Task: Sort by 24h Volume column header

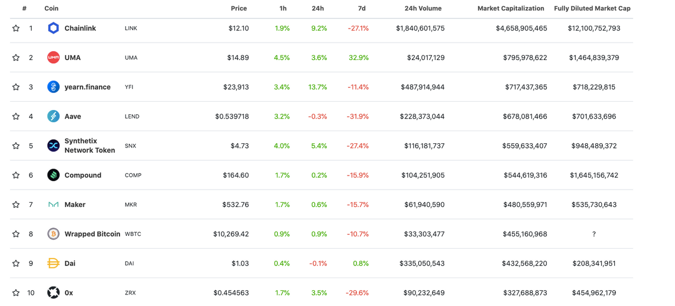Action: click(423, 8)
